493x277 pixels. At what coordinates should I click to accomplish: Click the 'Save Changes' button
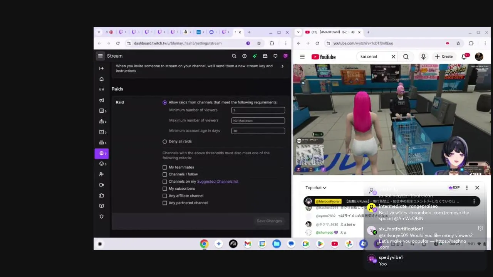(x=269, y=221)
